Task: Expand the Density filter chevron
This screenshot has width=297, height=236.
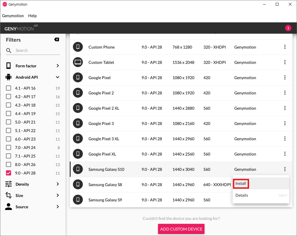Action: click(x=58, y=184)
